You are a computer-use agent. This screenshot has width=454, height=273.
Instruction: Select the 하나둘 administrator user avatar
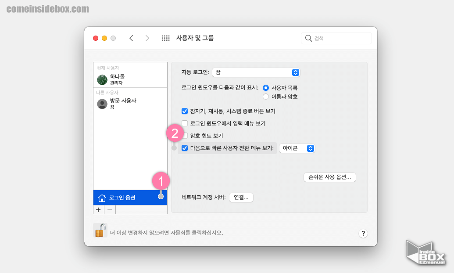click(x=102, y=80)
